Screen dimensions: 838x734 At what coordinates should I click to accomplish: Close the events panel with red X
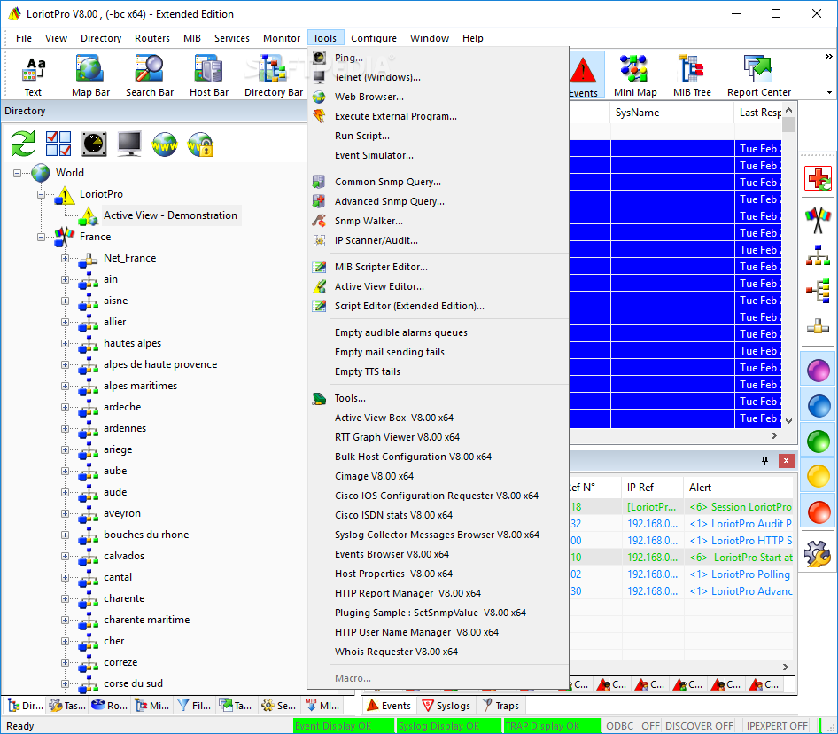pos(786,461)
